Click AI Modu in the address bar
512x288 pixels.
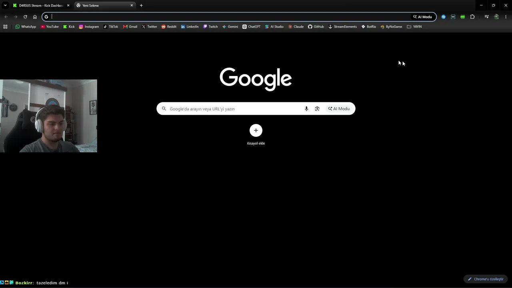click(422, 17)
